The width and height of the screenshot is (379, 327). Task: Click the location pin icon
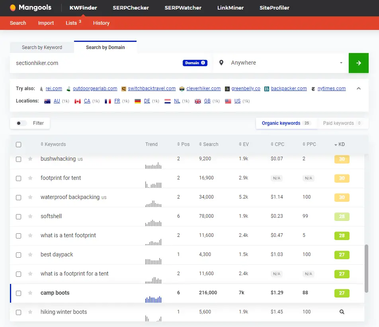pos(221,63)
